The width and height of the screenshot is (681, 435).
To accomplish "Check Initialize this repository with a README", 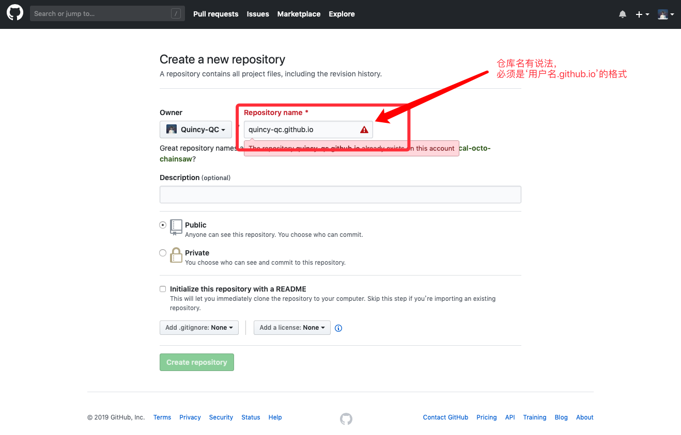I will (x=163, y=289).
